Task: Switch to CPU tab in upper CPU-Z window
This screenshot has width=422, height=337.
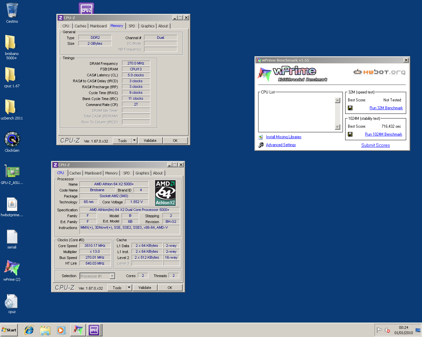Action: tap(66, 26)
